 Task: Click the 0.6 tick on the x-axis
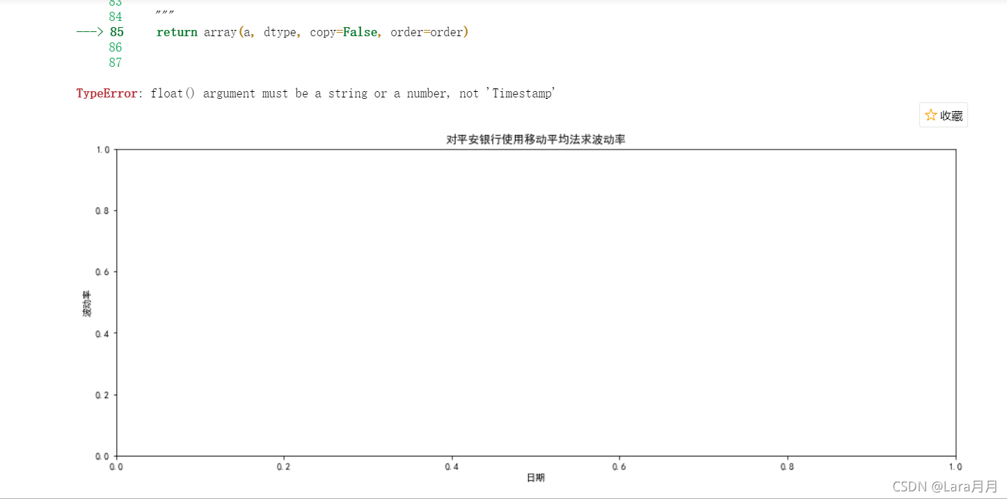coord(621,466)
